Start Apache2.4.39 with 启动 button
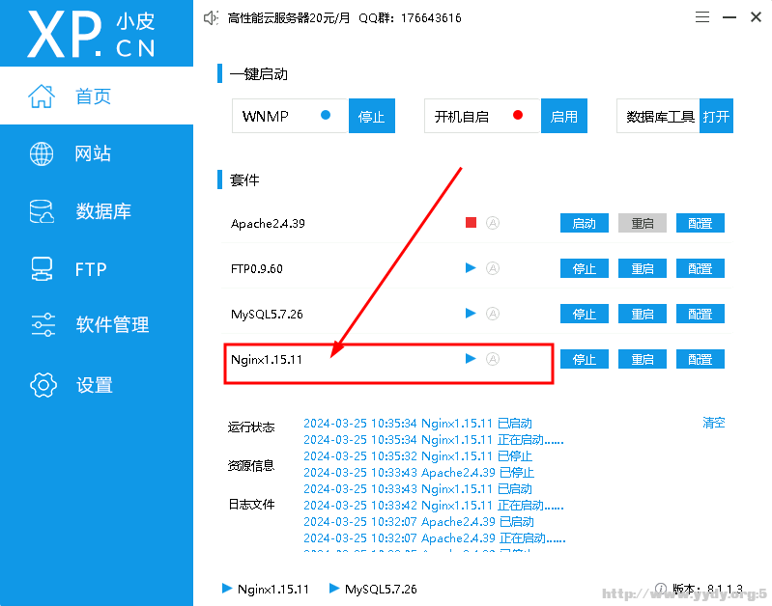 point(585,223)
